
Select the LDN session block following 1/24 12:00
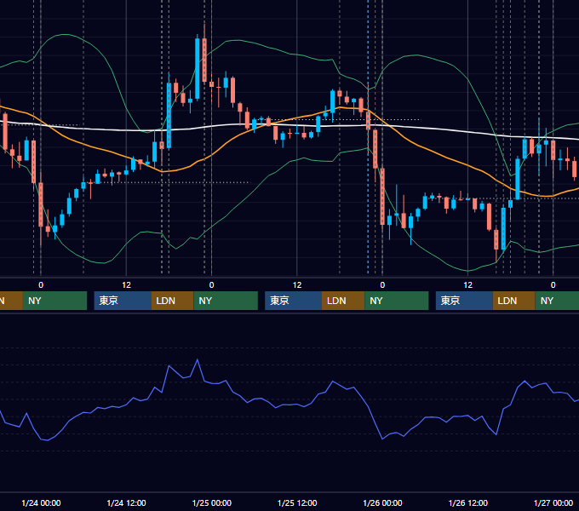(173, 301)
